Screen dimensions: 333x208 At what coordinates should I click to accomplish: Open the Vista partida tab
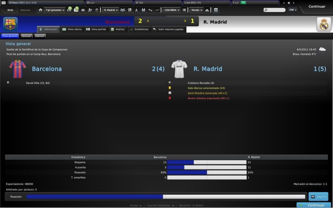click(96, 29)
